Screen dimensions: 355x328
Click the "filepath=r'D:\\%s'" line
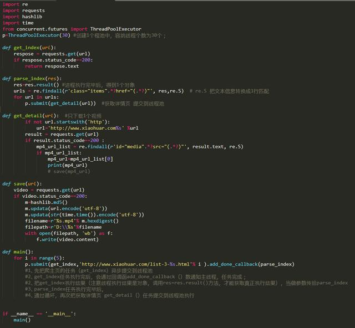63,227
